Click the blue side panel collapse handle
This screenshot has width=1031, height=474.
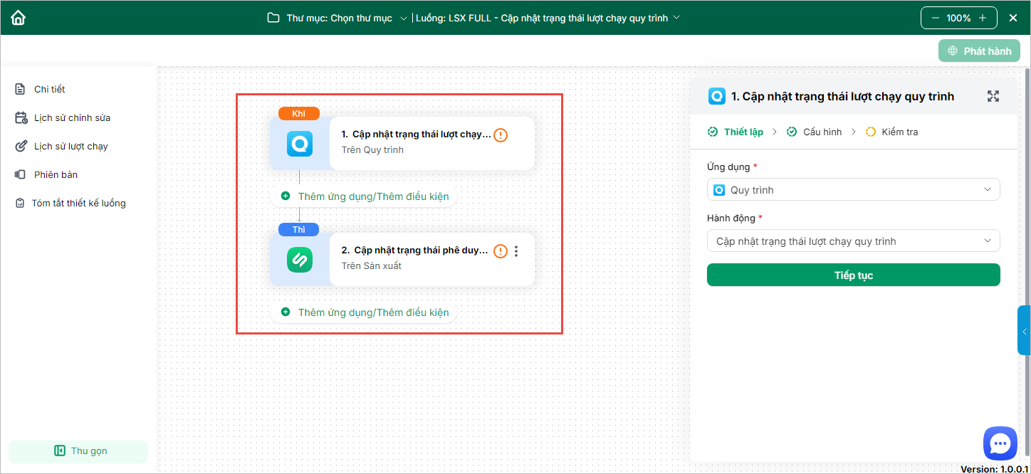click(x=1024, y=330)
